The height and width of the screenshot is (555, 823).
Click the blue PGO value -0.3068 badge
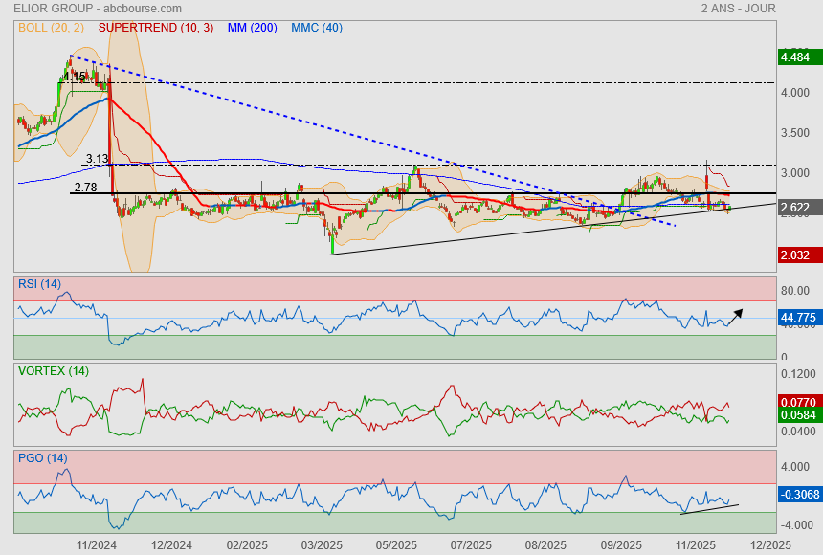click(798, 495)
